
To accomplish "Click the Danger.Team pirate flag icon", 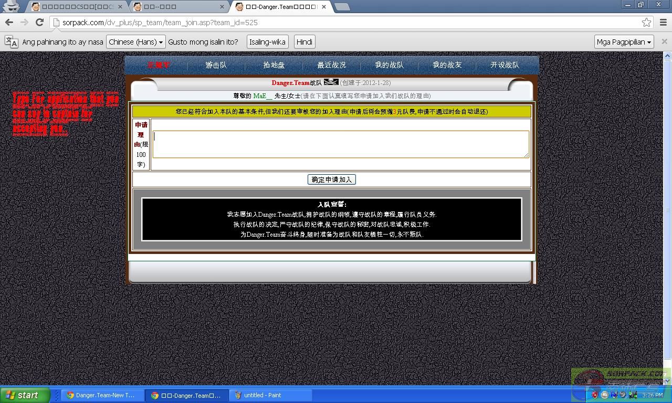I will click(x=331, y=82).
